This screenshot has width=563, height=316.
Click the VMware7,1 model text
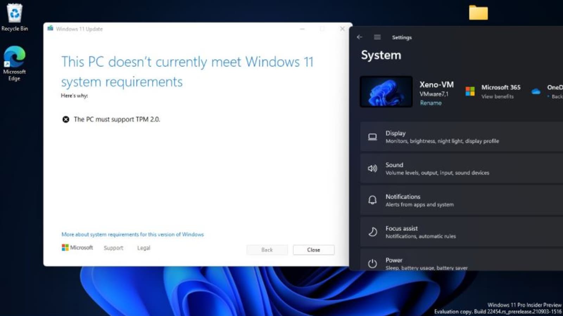[434, 94]
